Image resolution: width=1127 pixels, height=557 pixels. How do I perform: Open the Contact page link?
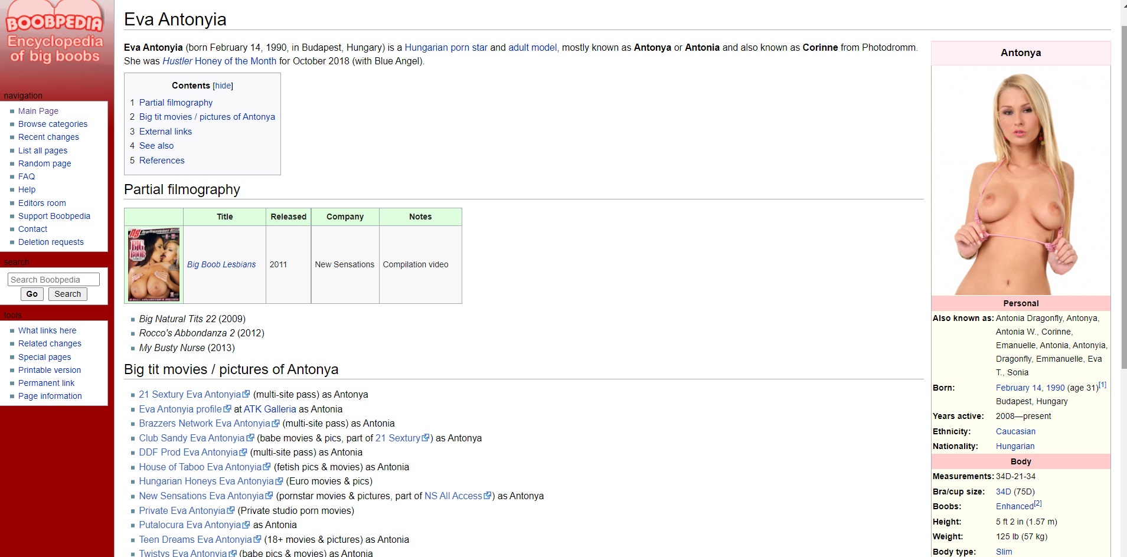coord(32,229)
